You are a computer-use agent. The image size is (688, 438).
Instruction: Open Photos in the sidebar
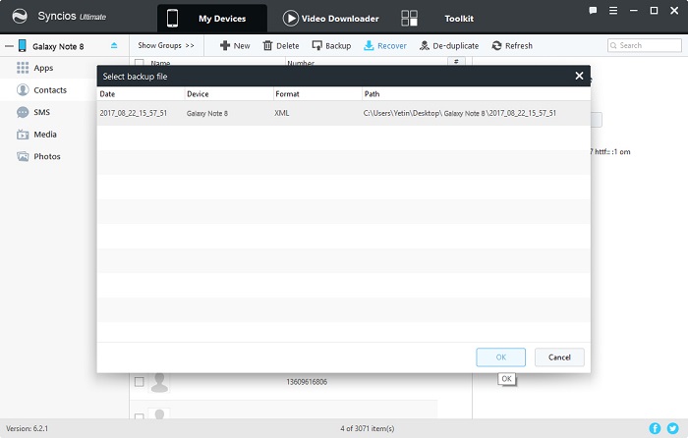coord(47,156)
